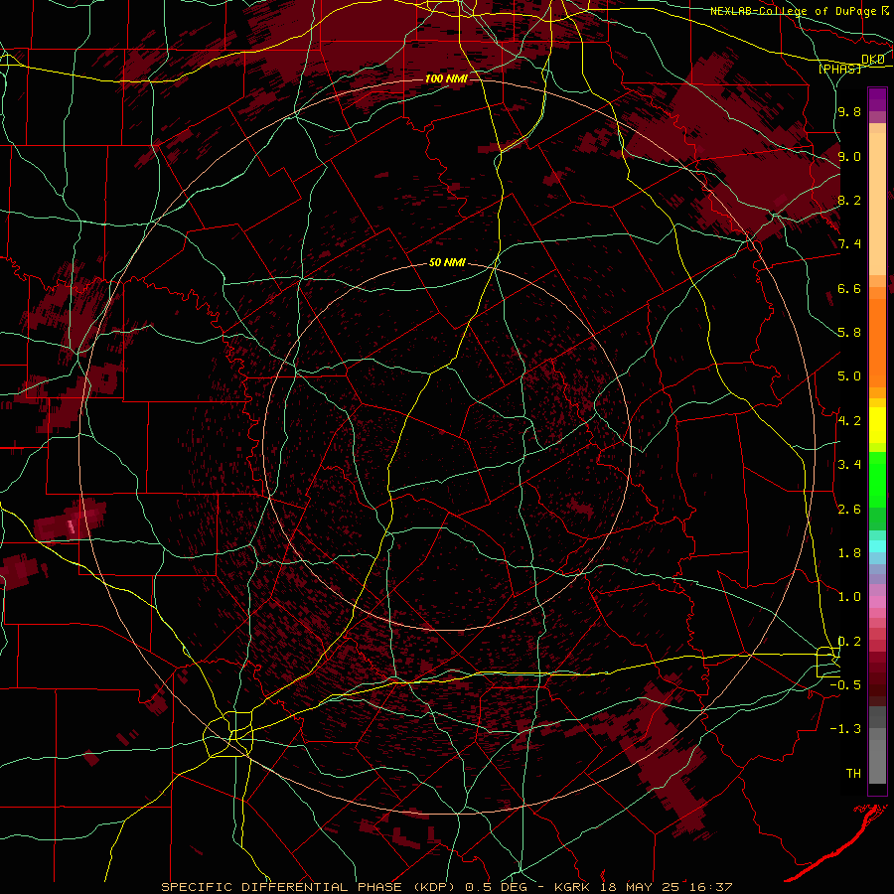Click the [PHAS] label under DKD

839,70
